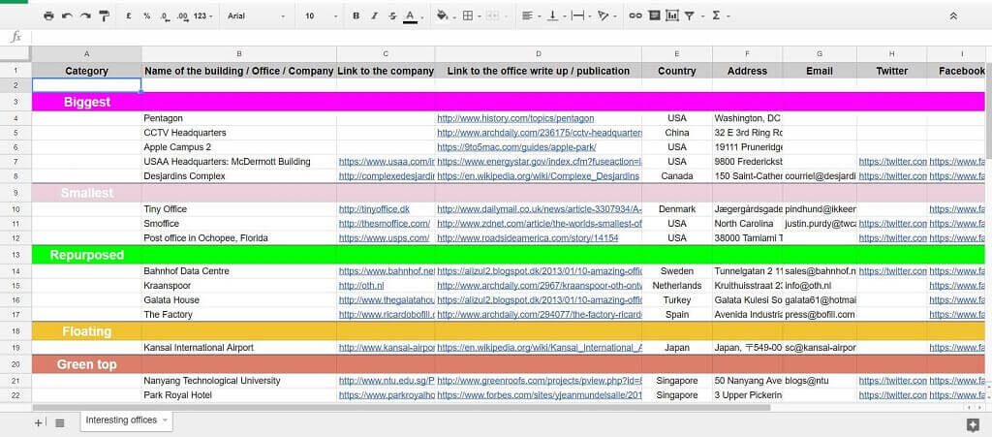Collapse the toolbar with double chevron

(953, 16)
